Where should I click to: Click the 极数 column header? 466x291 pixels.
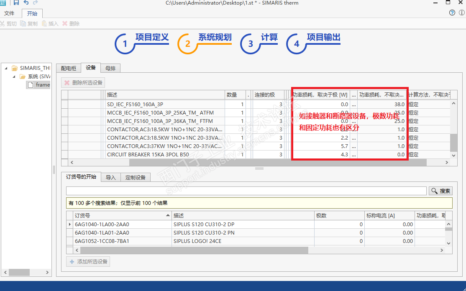point(339,216)
